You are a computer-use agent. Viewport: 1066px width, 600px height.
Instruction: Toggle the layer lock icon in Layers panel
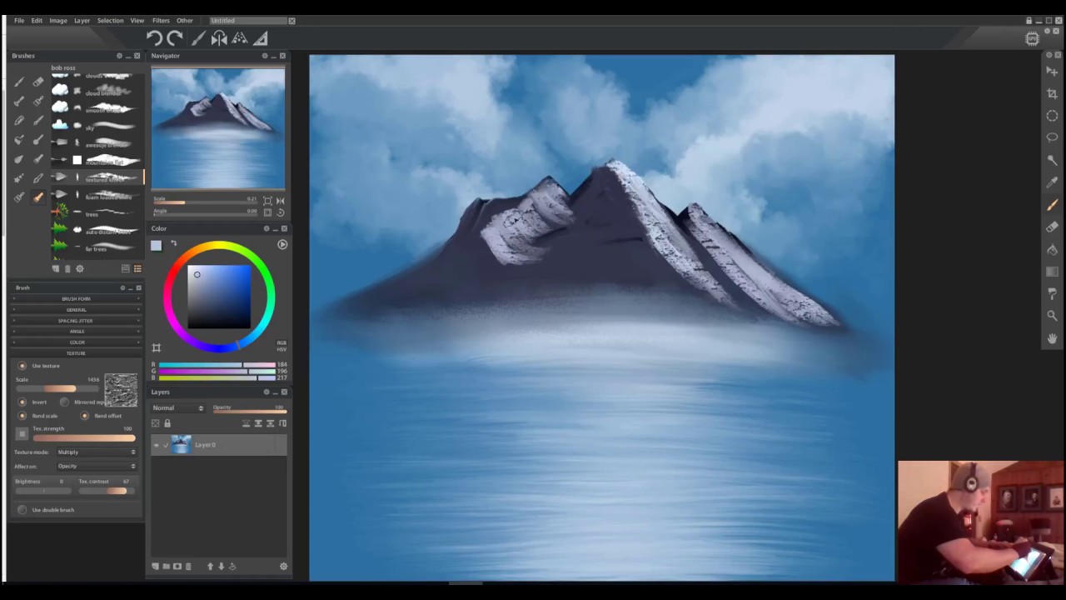(x=167, y=423)
